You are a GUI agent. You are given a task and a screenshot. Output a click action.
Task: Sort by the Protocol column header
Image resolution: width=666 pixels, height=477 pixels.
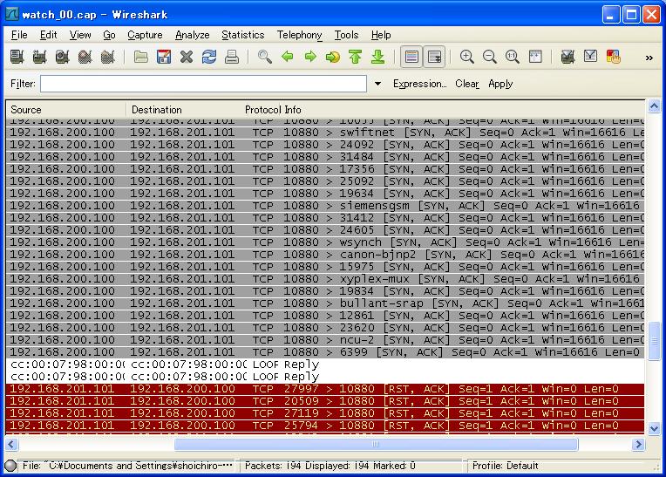(x=263, y=110)
